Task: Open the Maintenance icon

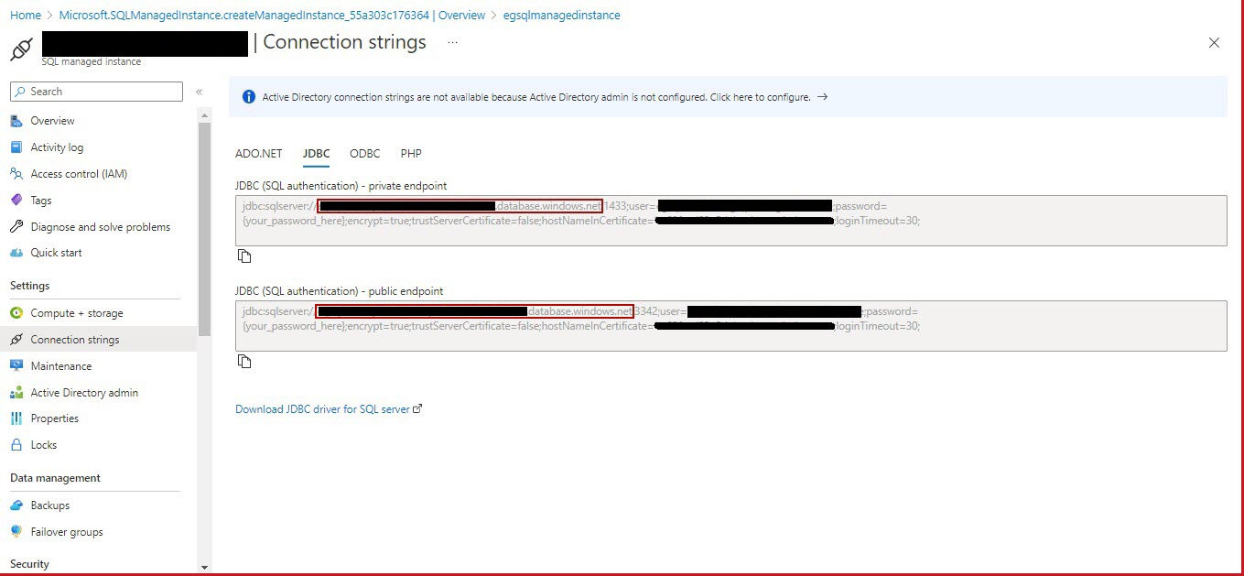Action: (16, 366)
